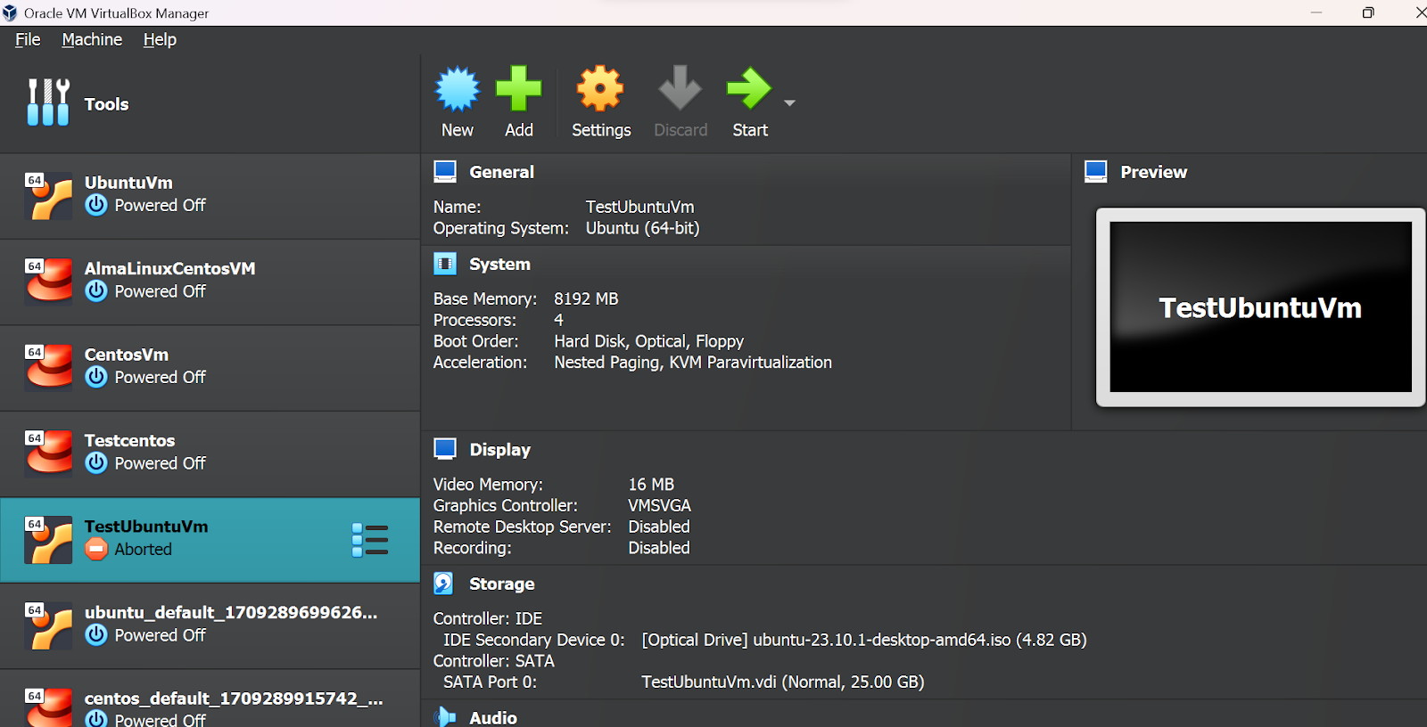Click the Powered Off icon under CentosVm
This screenshot has width=1427, height=727.
pos(96,377)
